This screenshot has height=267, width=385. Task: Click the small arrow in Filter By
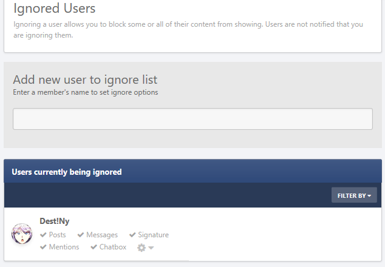[x=369, y=196]
